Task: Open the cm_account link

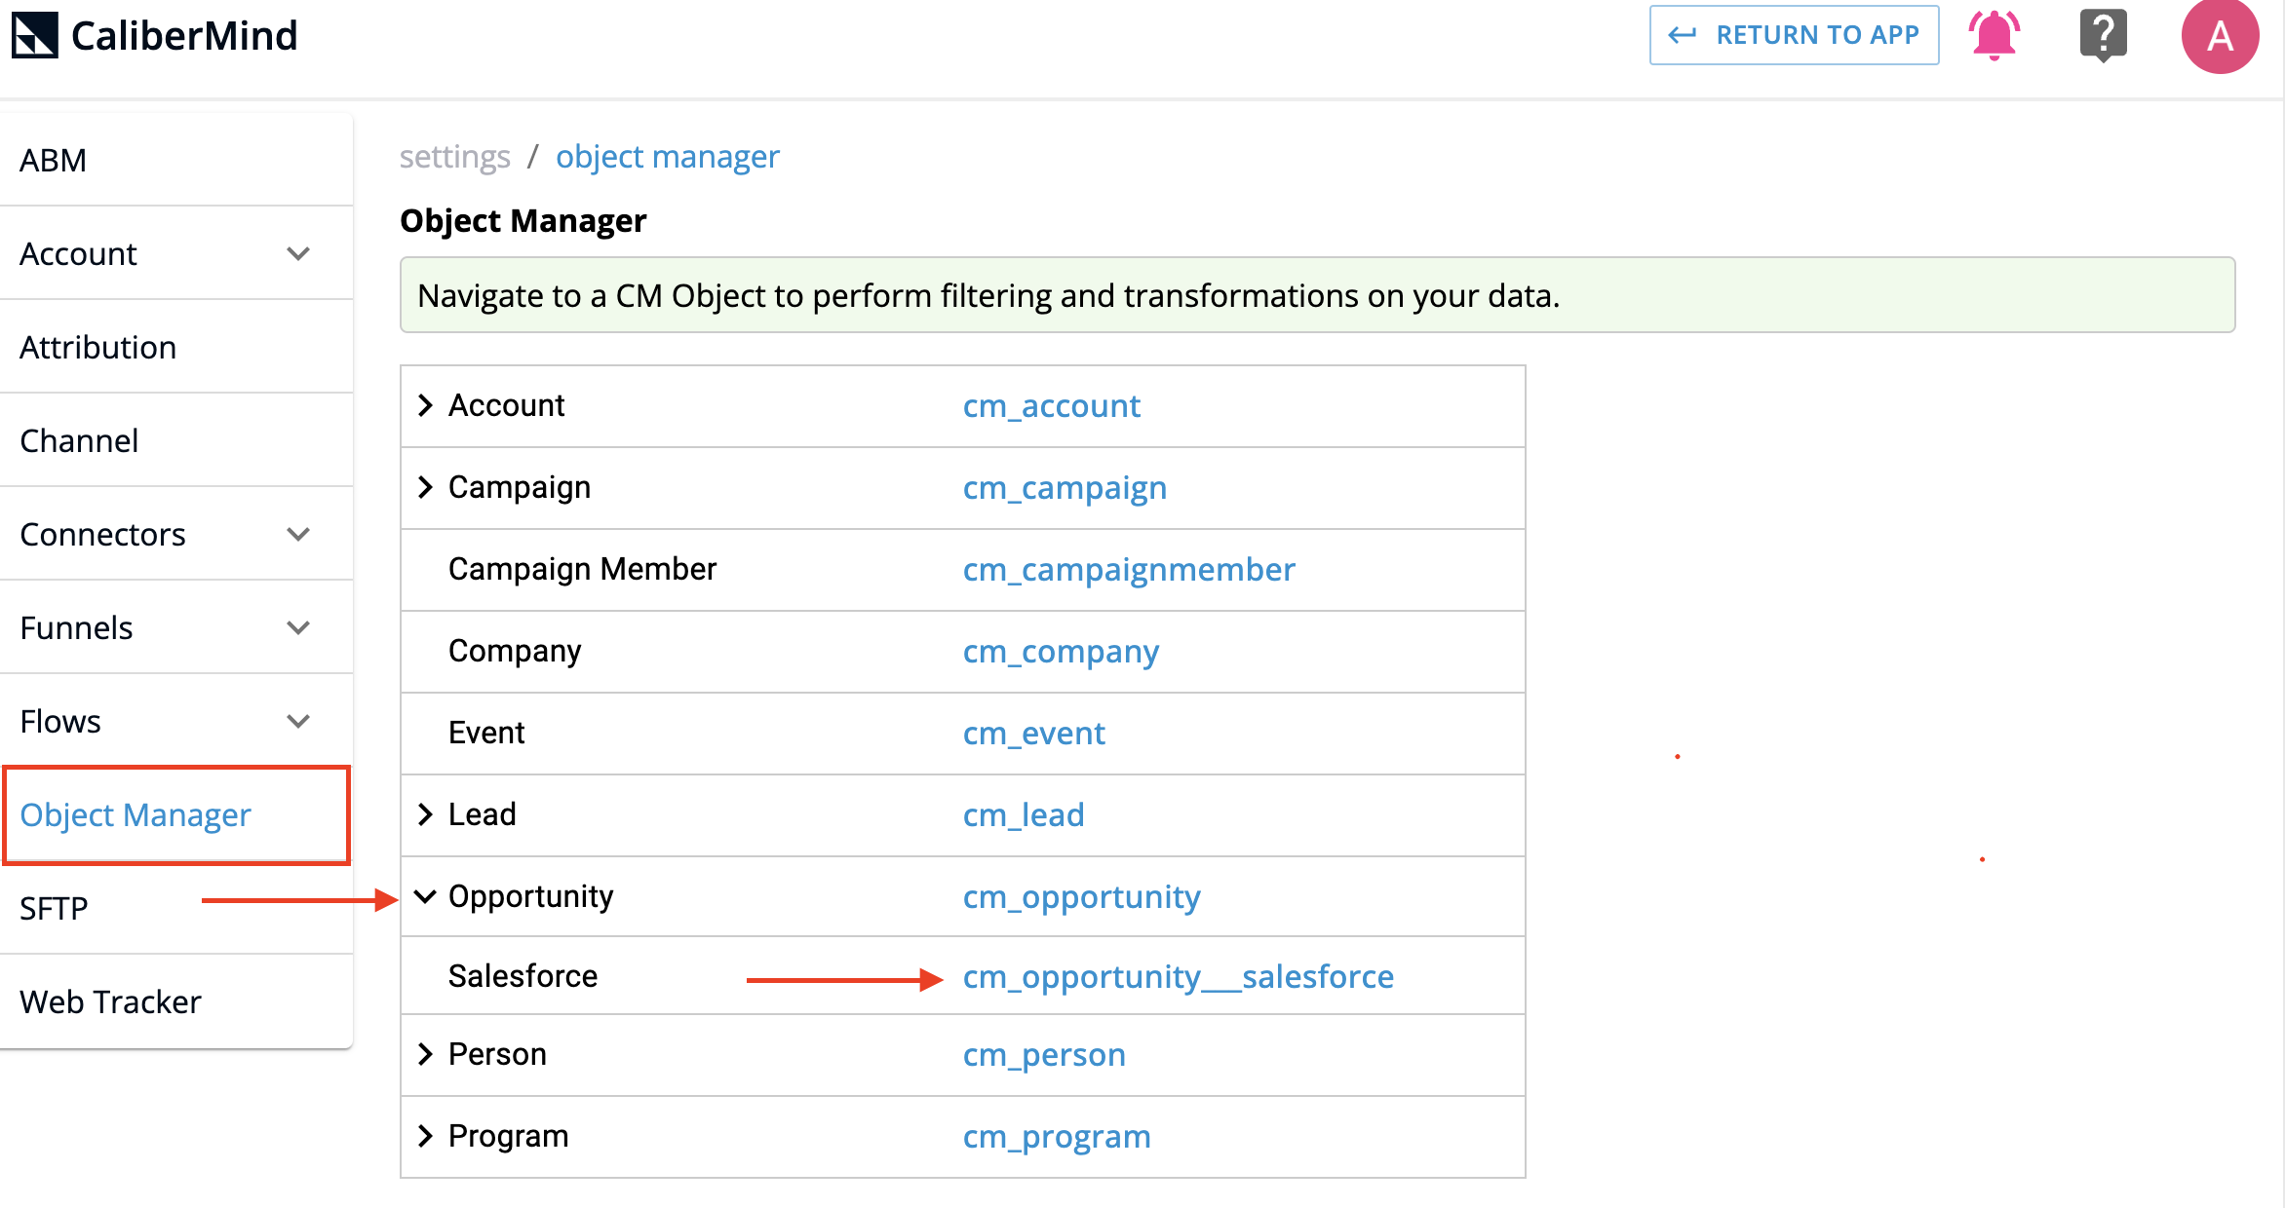Action: [1052, 406]
